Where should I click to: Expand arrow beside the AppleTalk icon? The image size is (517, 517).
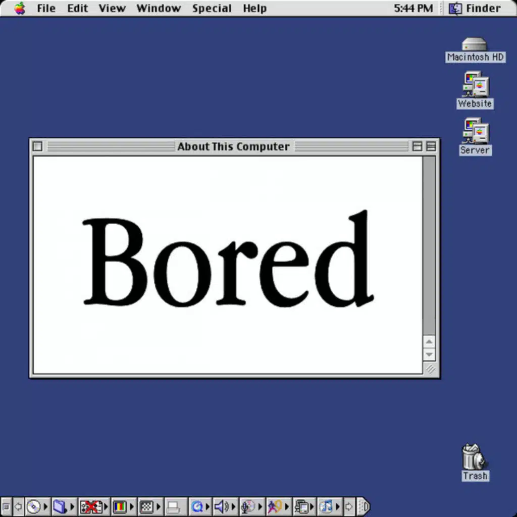(106, 506)
